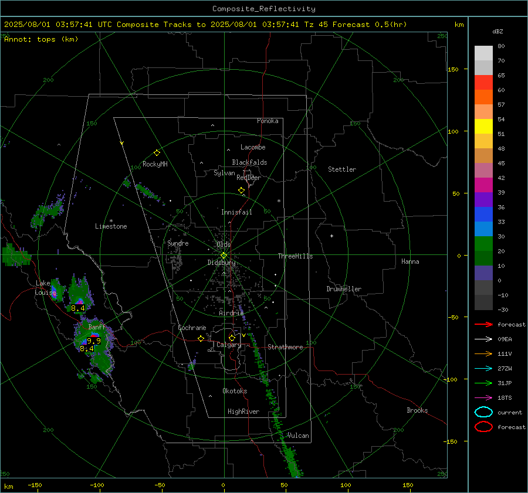
Task: Click the Cochrane town label
Action: pos(192,328)
